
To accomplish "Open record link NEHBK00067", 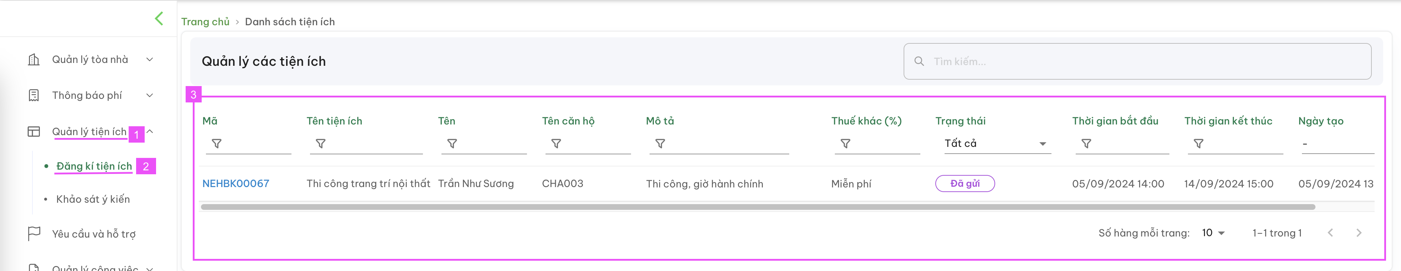I will (x=236, y=184).
